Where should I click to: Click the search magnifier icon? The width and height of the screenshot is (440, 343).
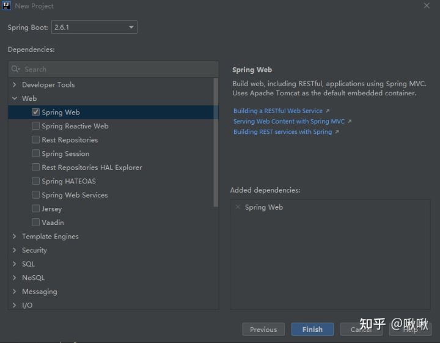tap(15, 68)
